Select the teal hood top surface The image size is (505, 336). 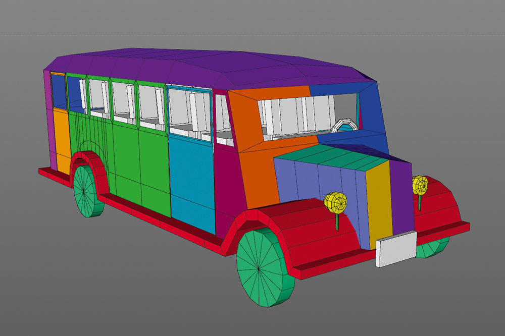tap(335, 158)
